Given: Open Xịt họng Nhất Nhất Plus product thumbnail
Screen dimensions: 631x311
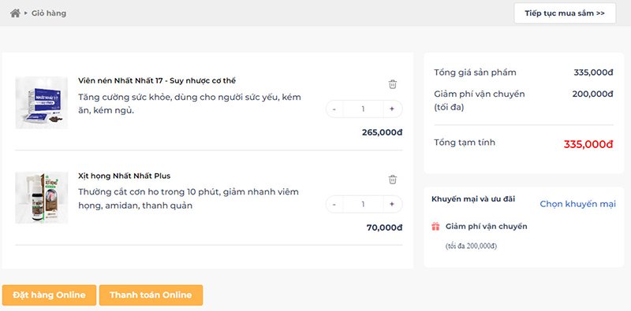Looking at the screenshot, I should pos(42,198).
